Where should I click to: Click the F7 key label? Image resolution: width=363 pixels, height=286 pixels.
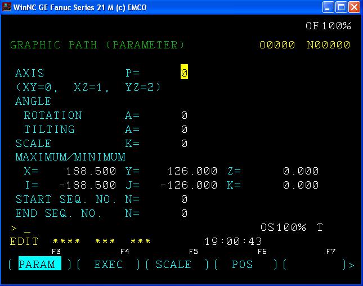(x=331, y=252)
